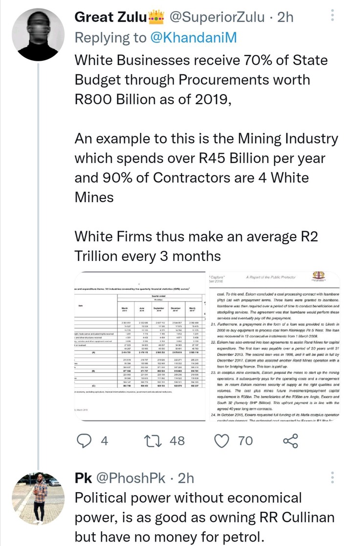View Great Zulu's profile picture
The height and width of the screenshot is (546, 352).
coord(38,34)
